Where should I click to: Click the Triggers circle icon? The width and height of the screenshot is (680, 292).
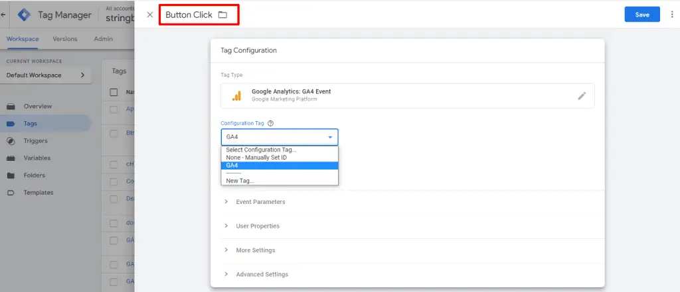click(x=11, y=141)
